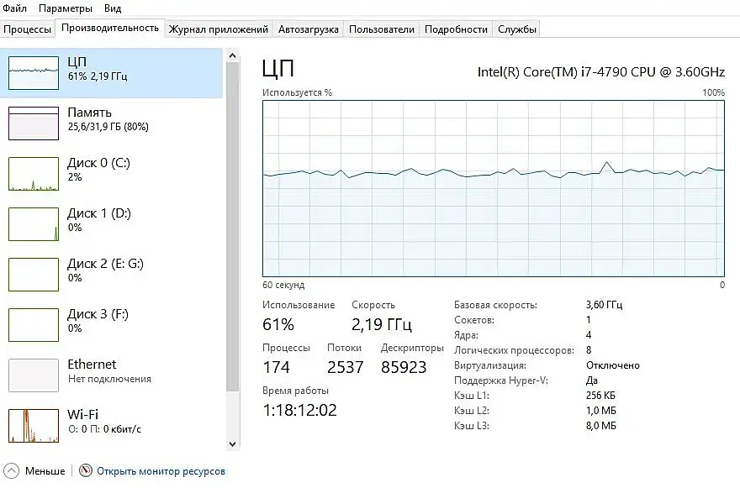Click the handles count 85923
Screen dimensions: 740x488
pyautogui.click(x=404, y=367)
